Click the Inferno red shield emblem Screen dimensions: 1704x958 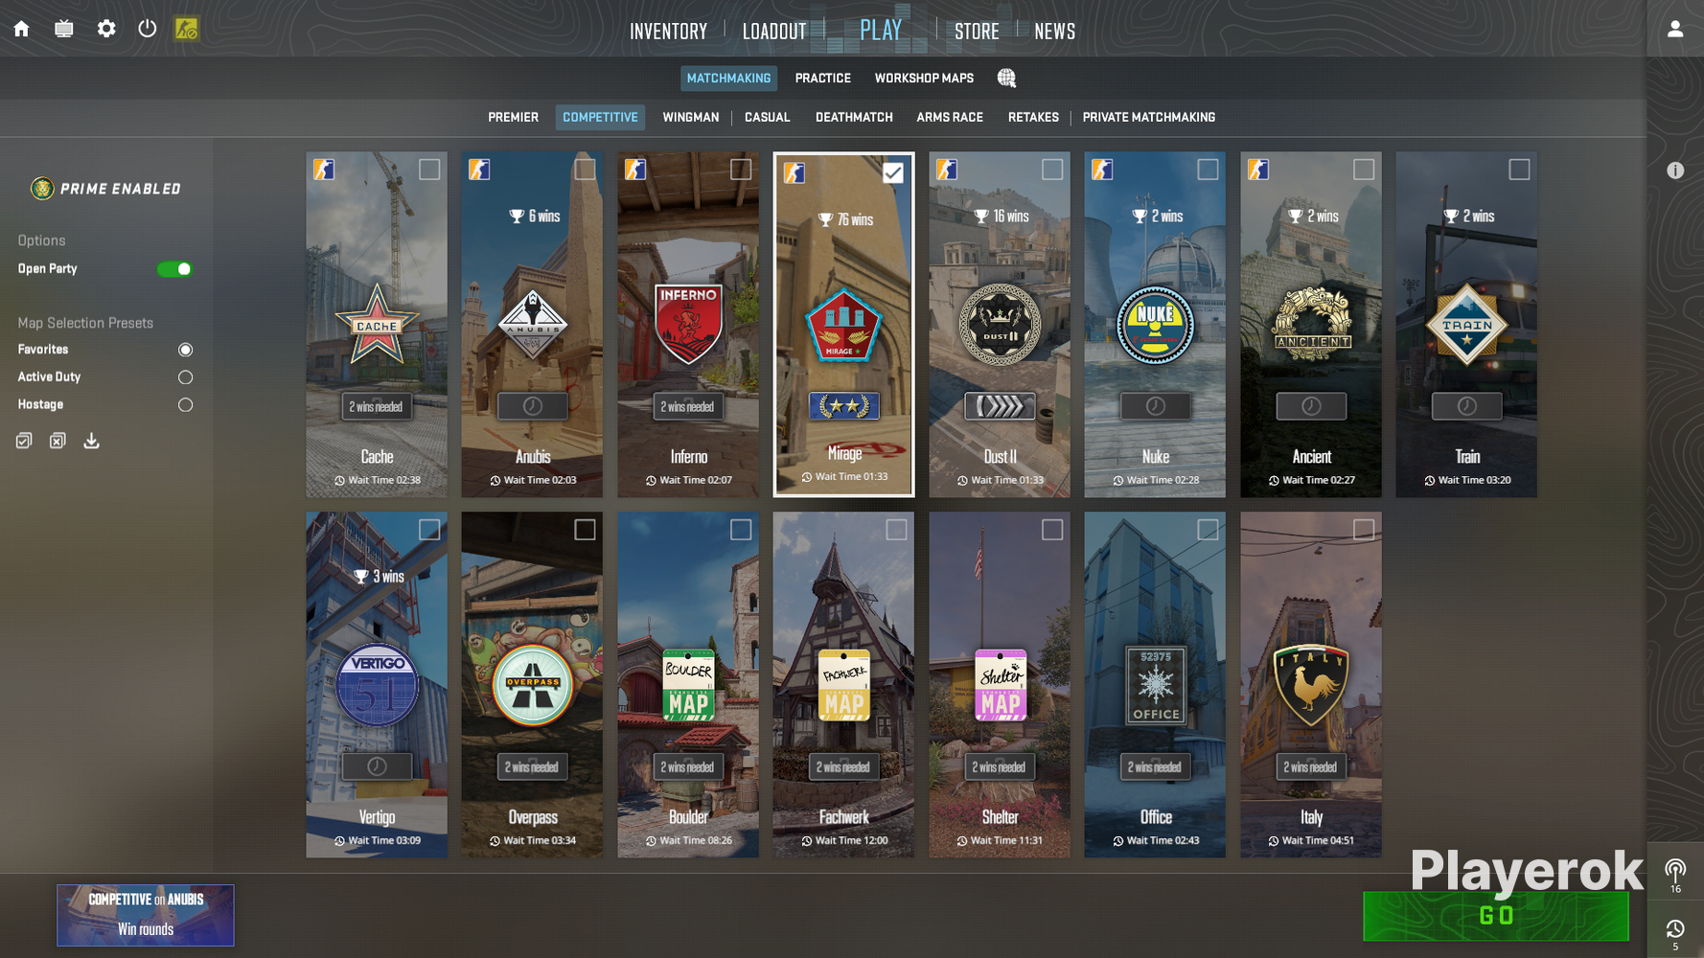click(688, 324)
